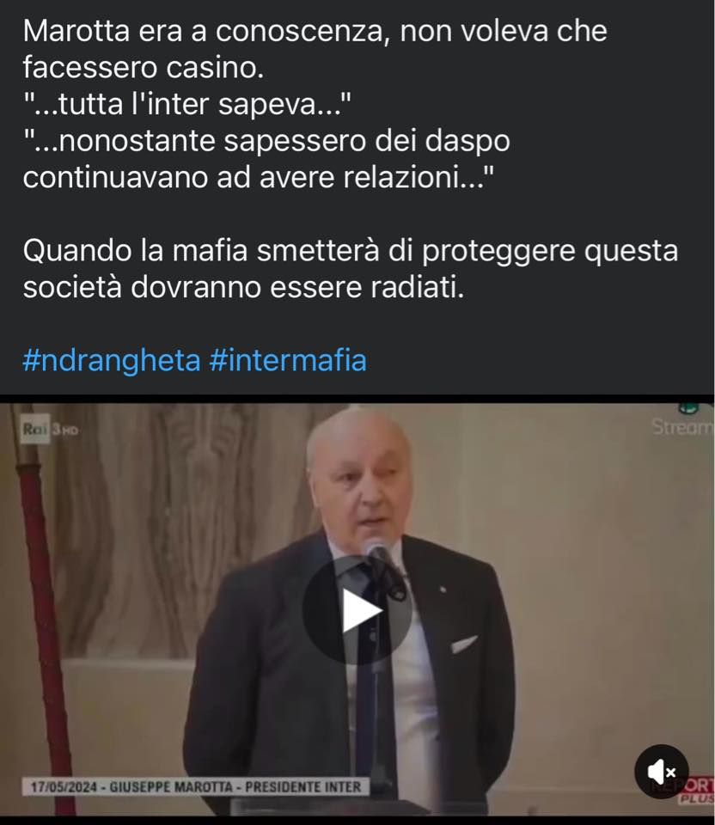This screenshot has height=825, width=715.
Task: Click the line "Marotta era a conoscenza"
Action: (206, 31)
